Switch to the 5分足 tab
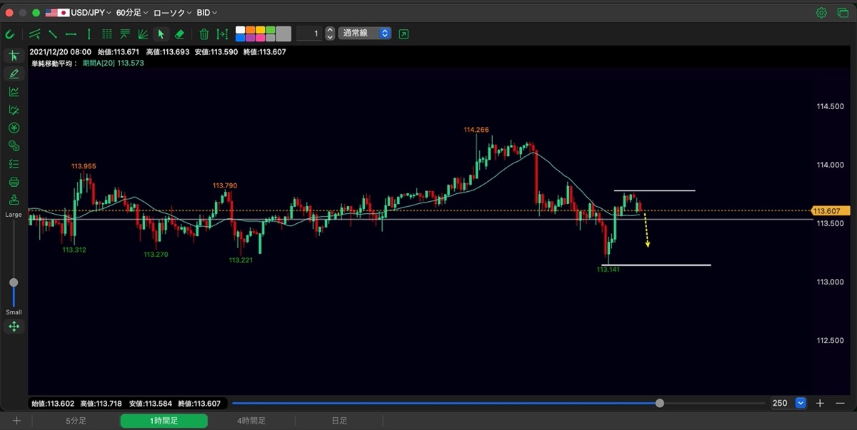Viewport: 857px width, 430px height. point(76,421)
